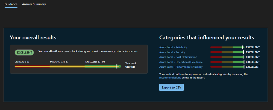Open Azure Local - Security category link
273x110 pixels.
[x=172, y=52]
